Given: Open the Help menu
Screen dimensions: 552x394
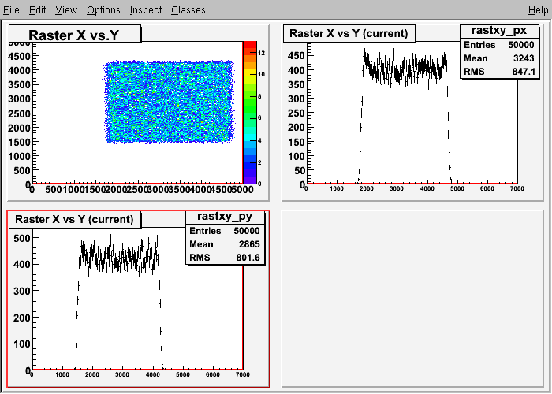Looking at the screenshot, I should click(539, 9).
